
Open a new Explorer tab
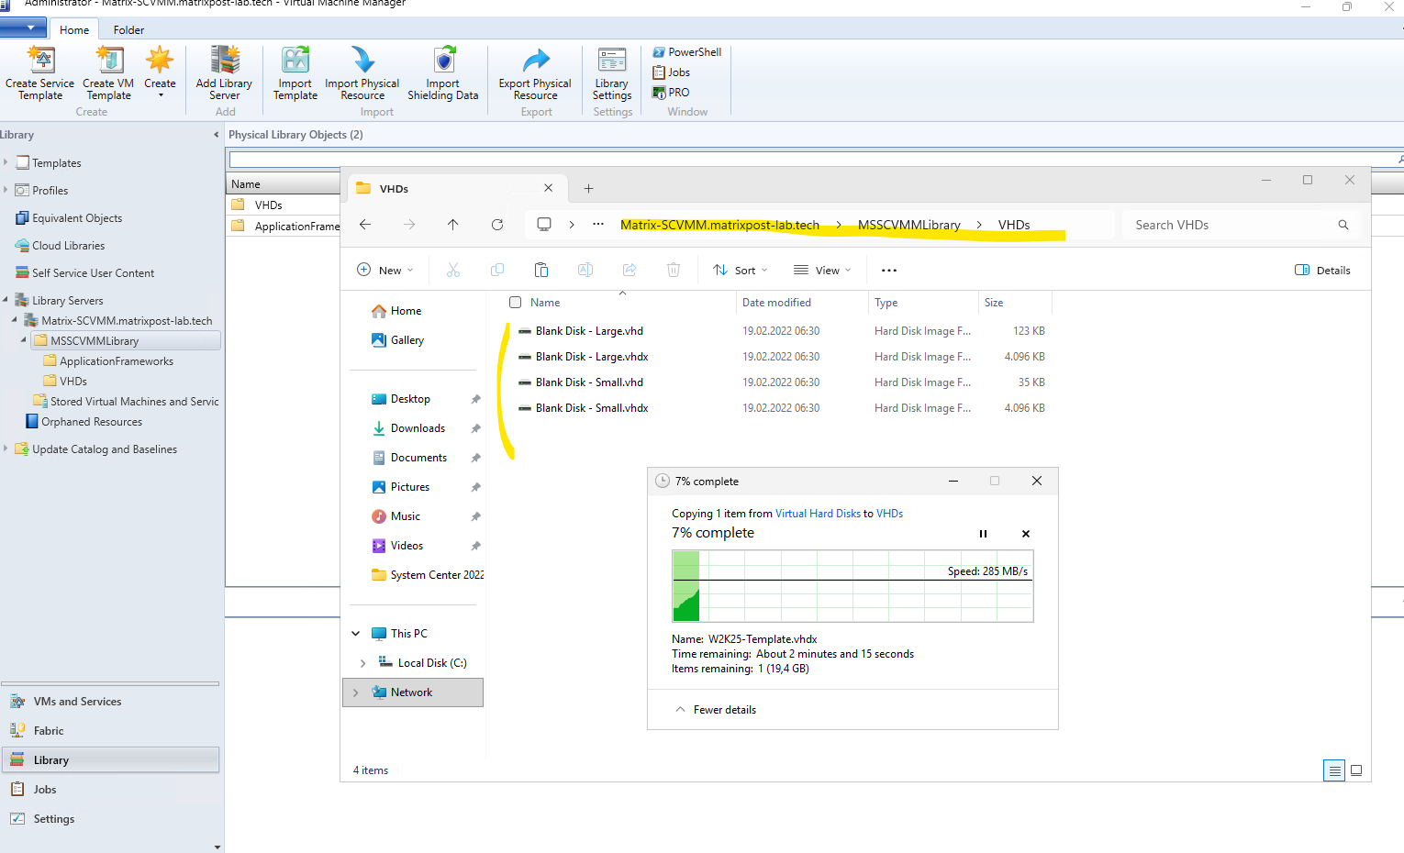pos(589,189)
